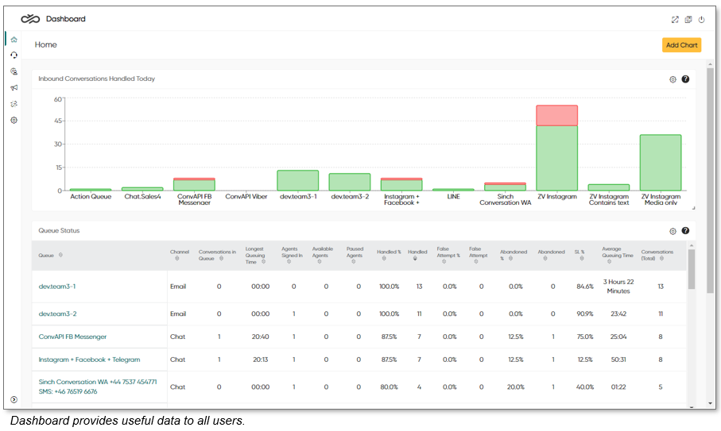Image resolution: width=721 pixels, height=431 pixels.
Task: Click the Queue Status table vertical scrollbar
Action: pyautogui.click(x=691, y=269)
